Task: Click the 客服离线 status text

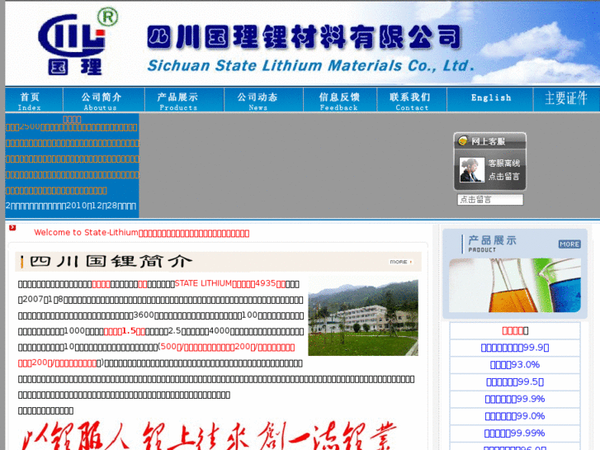Action: coord(504,163)
